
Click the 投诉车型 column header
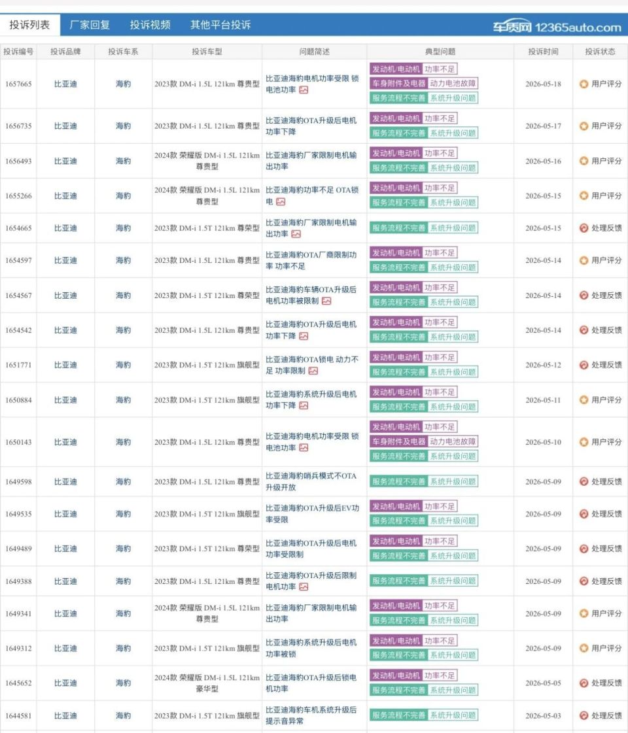point(207,52)
